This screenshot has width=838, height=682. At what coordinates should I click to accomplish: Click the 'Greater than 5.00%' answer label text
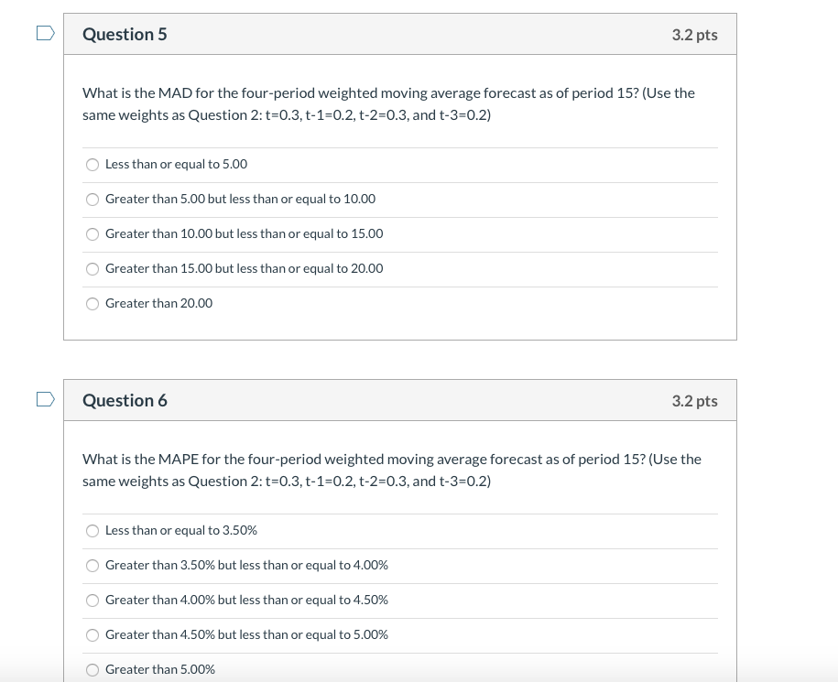click(159, 669)
